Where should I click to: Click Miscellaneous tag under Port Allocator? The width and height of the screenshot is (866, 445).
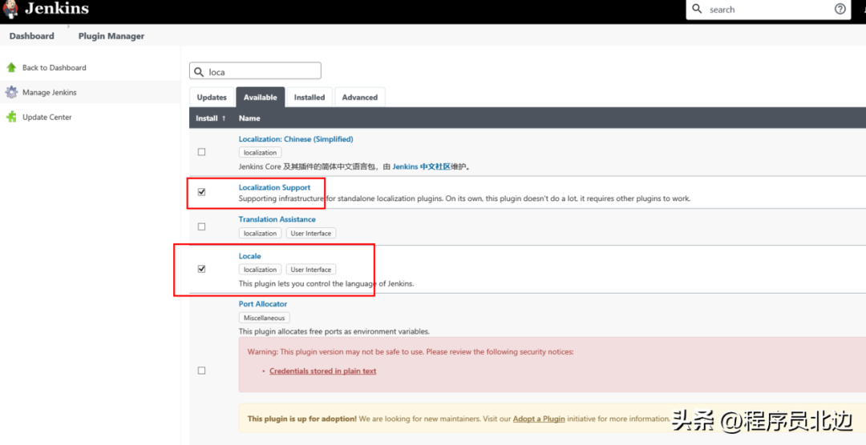[x=264, y=318]
